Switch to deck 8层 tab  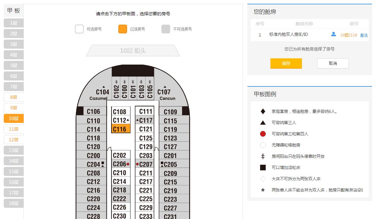(13, 97)
